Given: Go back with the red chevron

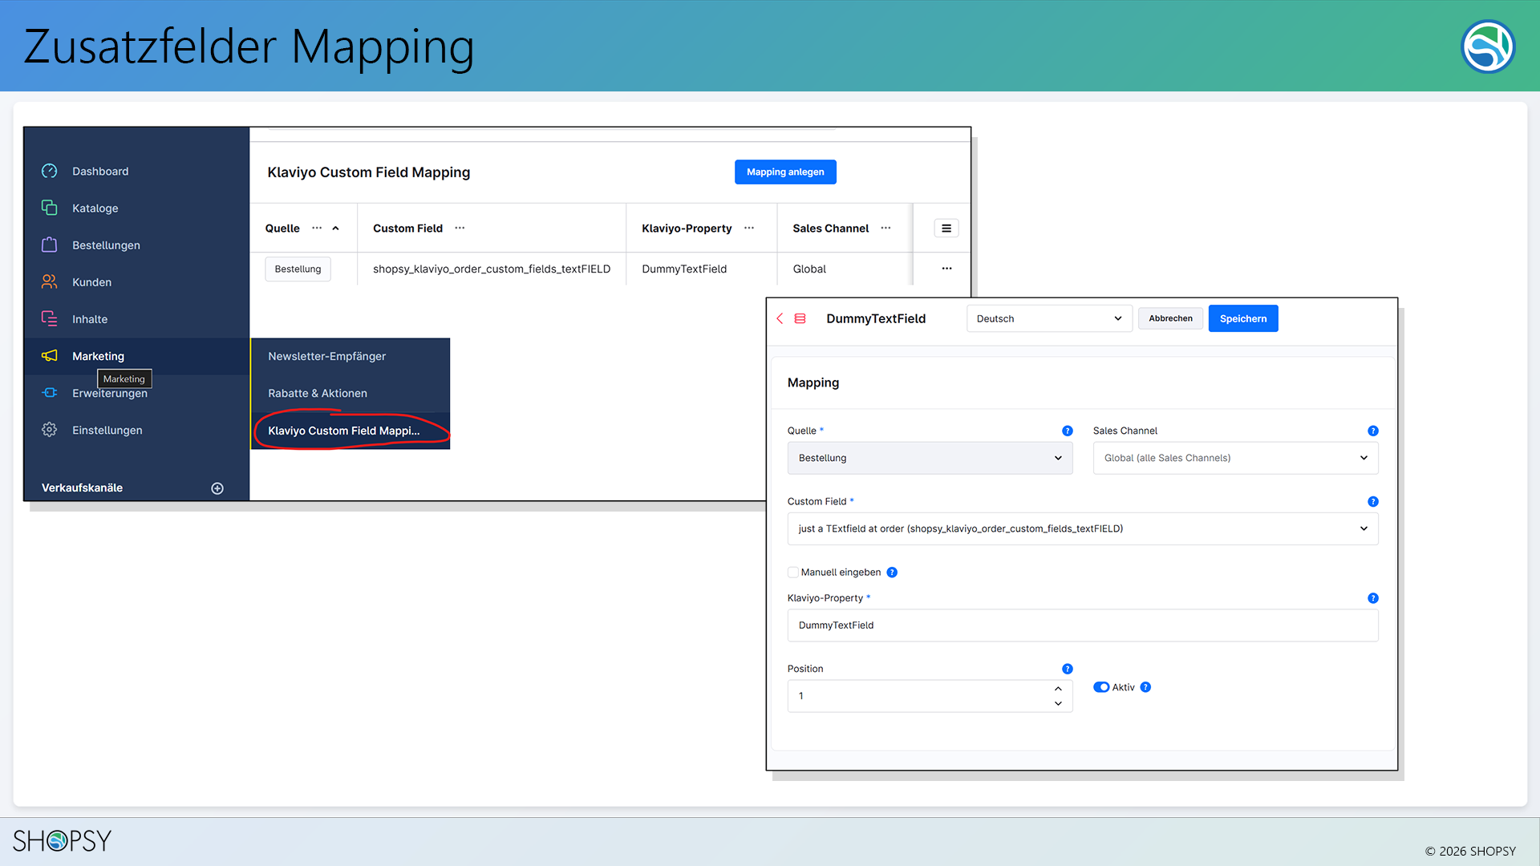Looking at the screenshot, I should (x=780, y=318).
